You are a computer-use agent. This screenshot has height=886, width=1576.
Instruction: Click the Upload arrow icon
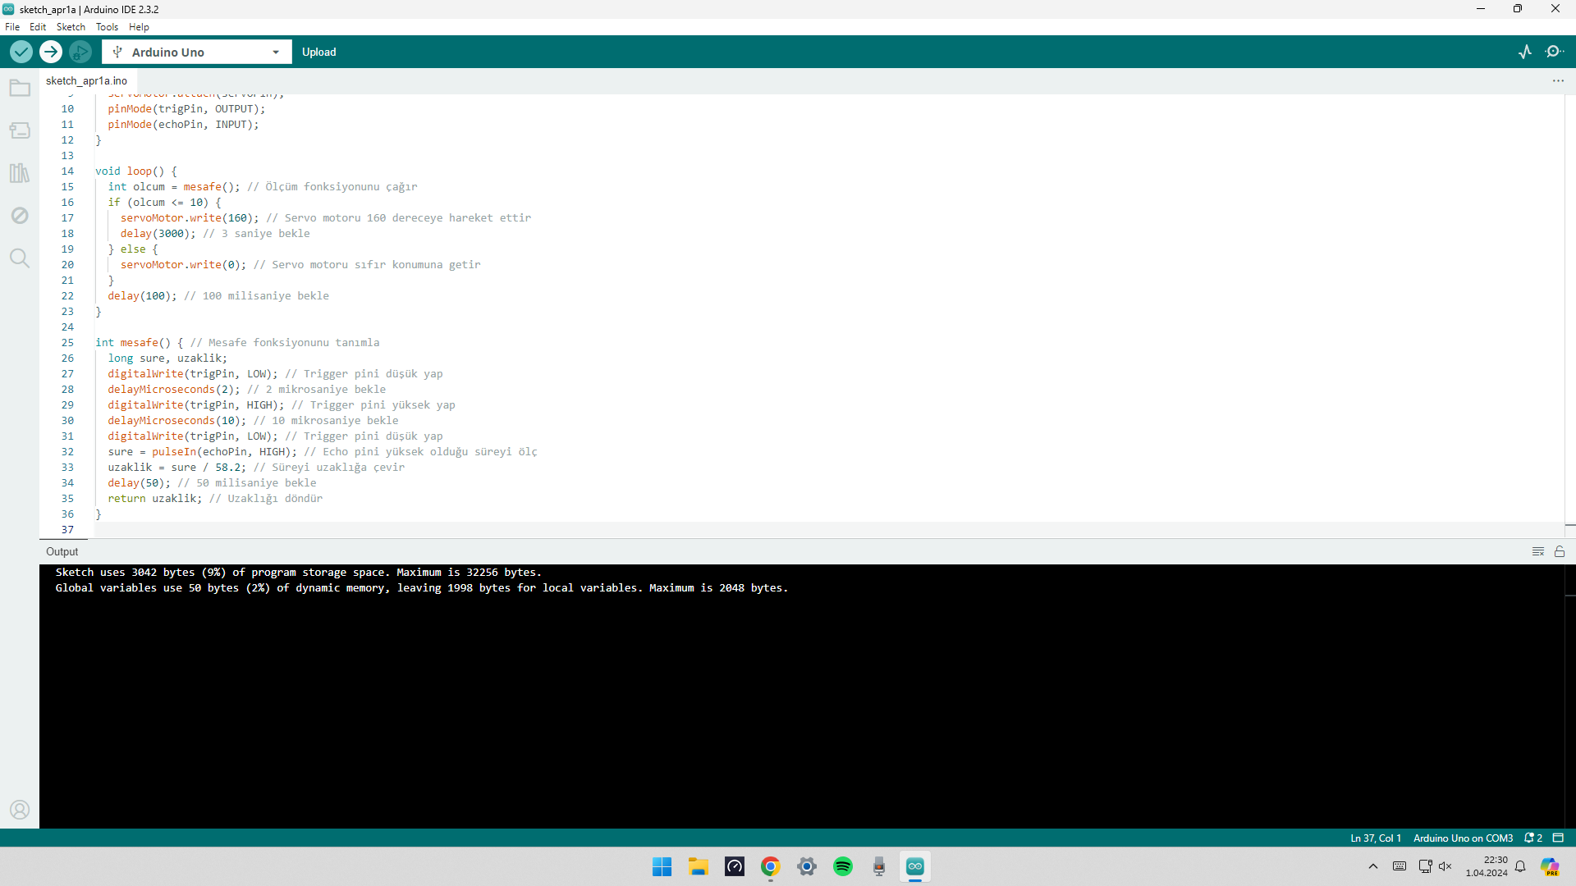[51, 52]
